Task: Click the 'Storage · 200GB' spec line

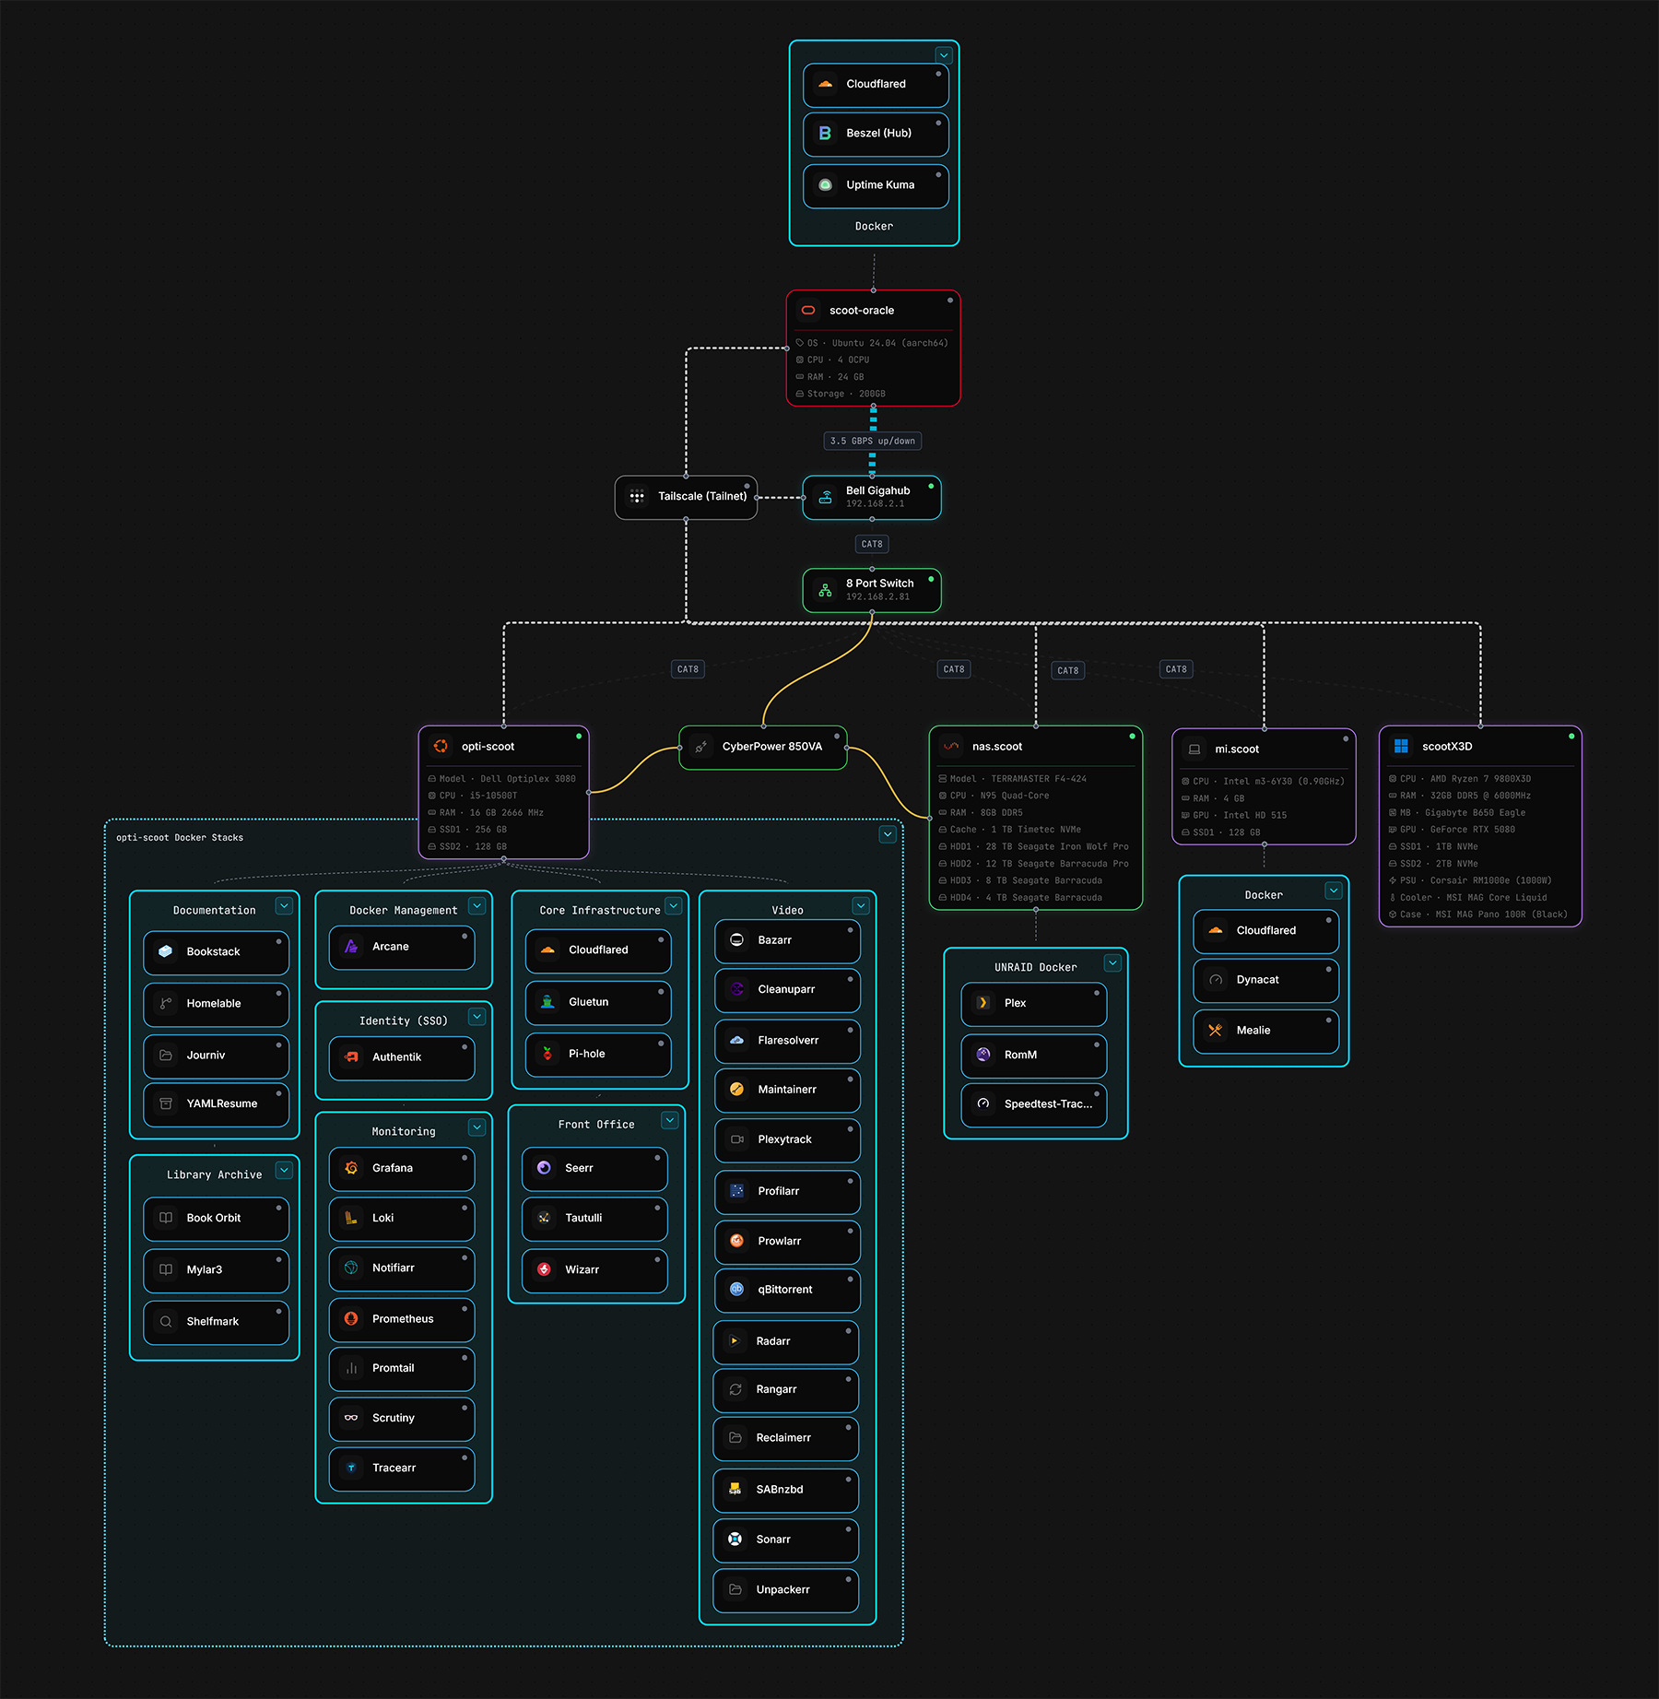Action: (841, 394)
